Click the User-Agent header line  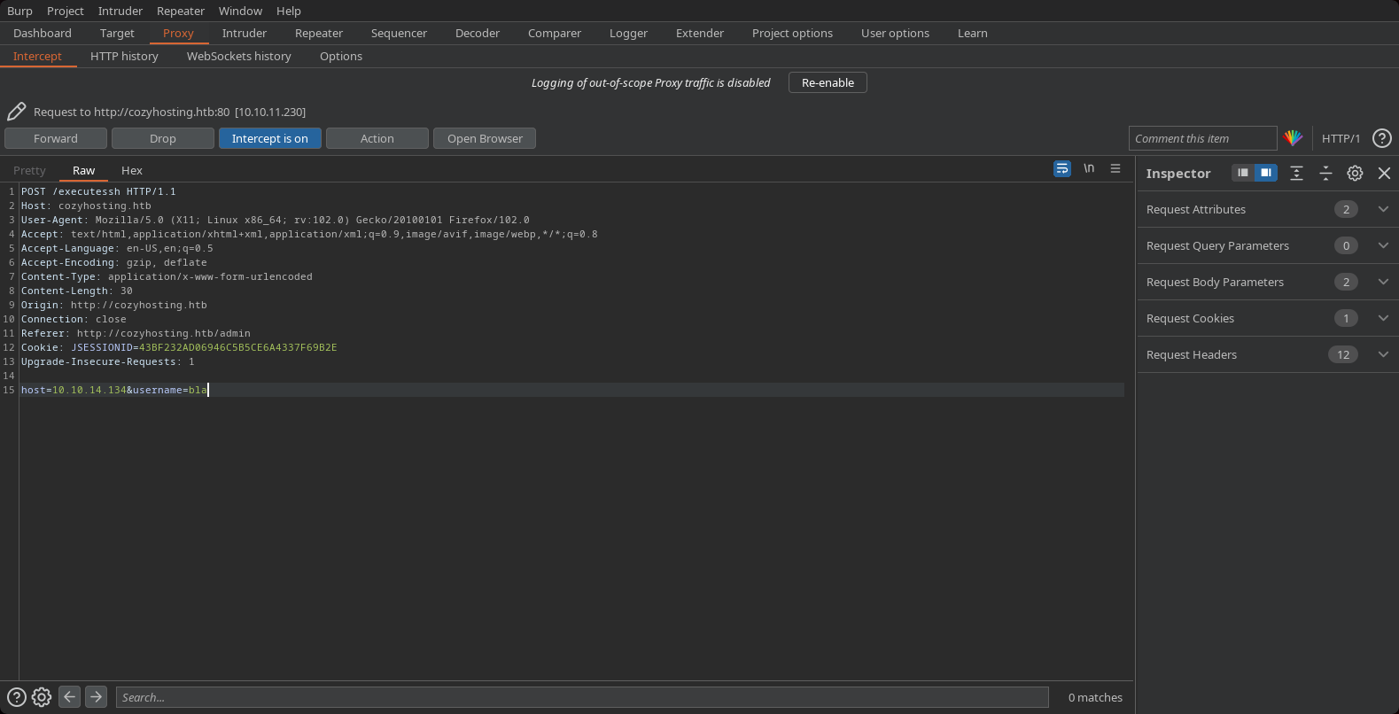[276, 220]
